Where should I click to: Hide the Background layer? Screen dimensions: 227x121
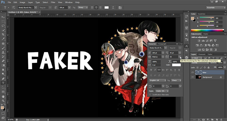pyautogui.click(x=192, y=77)
